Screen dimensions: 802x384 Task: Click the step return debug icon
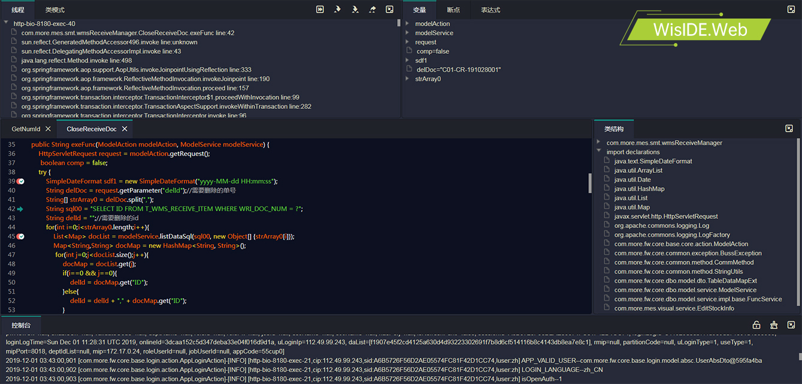[373, 10]
